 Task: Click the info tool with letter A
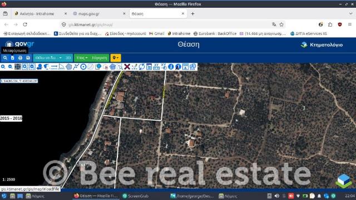click(178, 67)
